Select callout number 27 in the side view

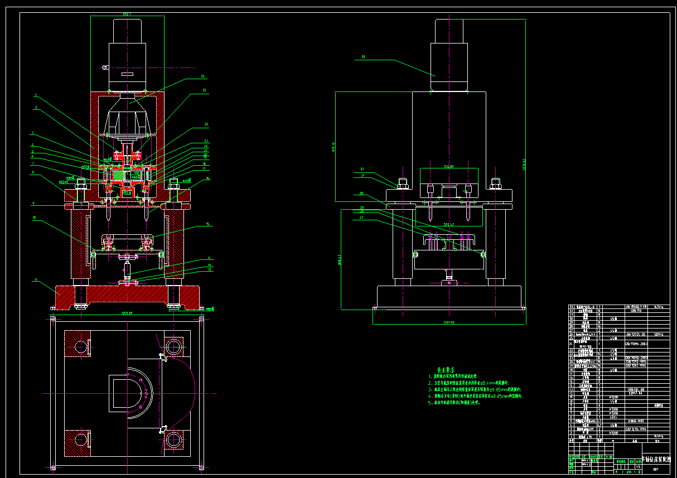pos(361,218)
